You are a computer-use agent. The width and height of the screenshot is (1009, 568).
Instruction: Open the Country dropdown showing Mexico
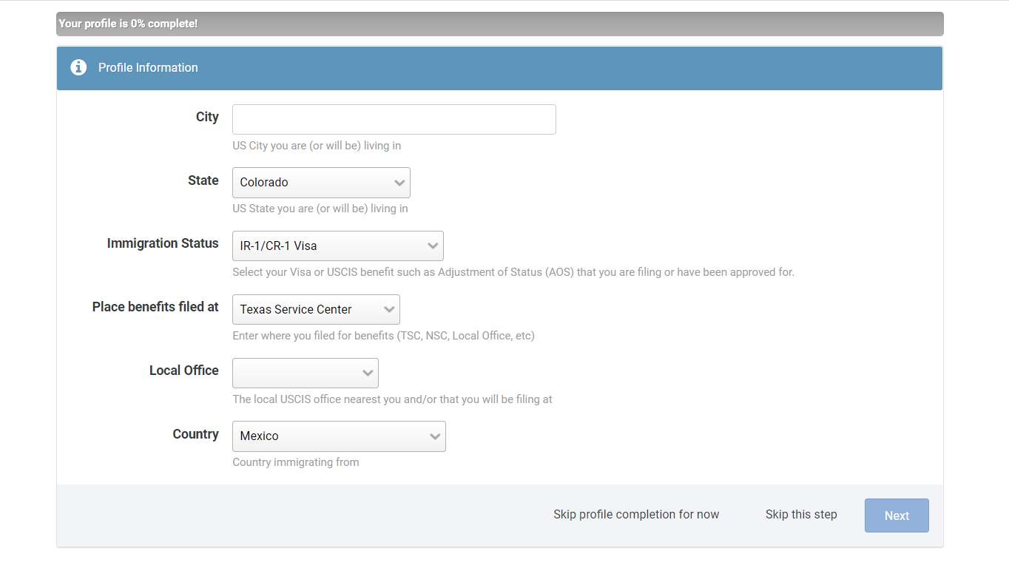339,436
